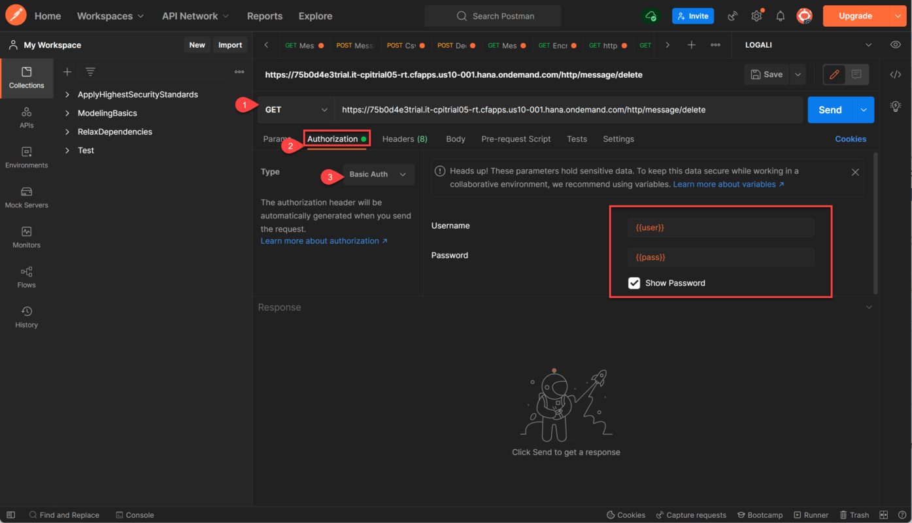Viewport: 912px width, 523px height.
Task: Show next request tabs with right chevron
Action: pyautogui.click(x=667, y=45)
